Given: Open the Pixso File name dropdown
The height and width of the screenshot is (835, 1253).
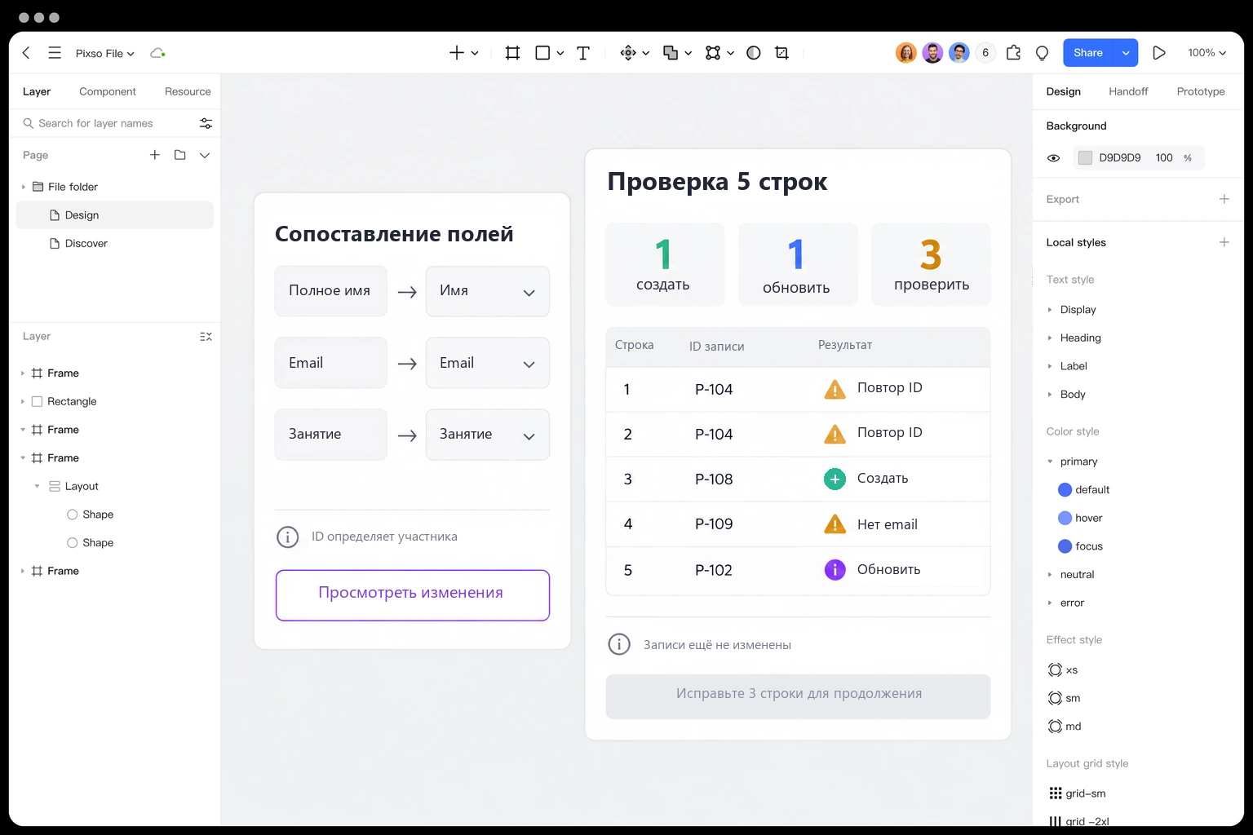Looking at the screenshot, I should 105,53.
